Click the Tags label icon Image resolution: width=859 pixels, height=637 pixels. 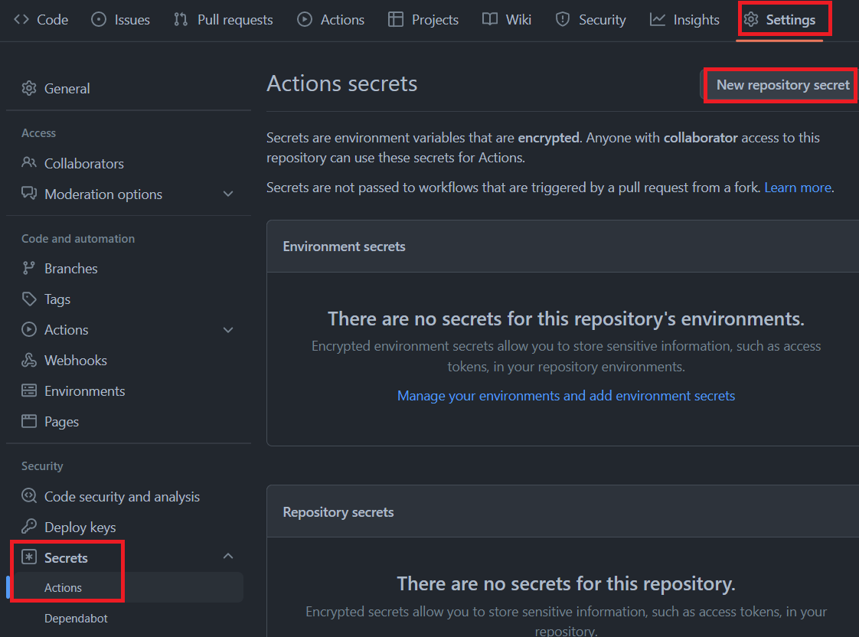[29, 299]
